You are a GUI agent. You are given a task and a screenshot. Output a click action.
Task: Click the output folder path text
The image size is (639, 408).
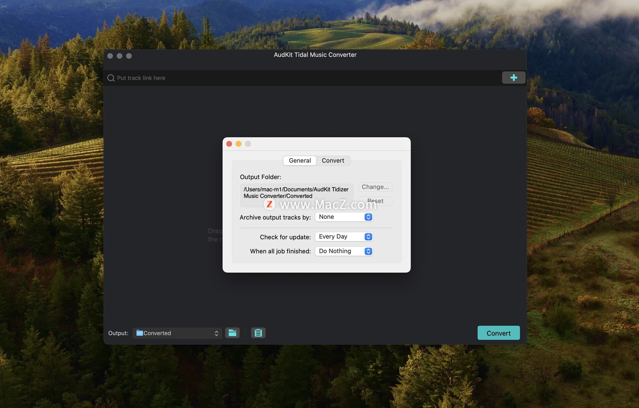pyautogui.click(x=296, y=193)
